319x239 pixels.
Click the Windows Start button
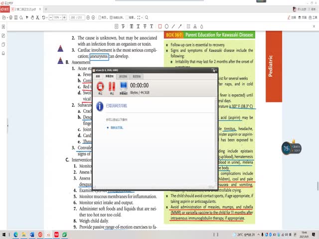click(x=5, y=234)
